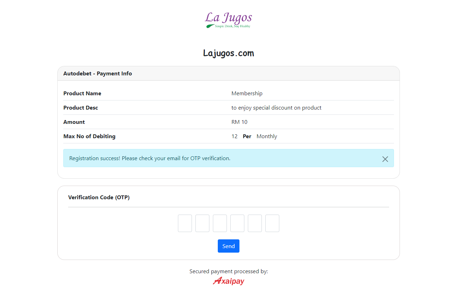Viewport: 452px width, 291px height.
Task: Click the "Amount" label
Action: coord(74,122)
